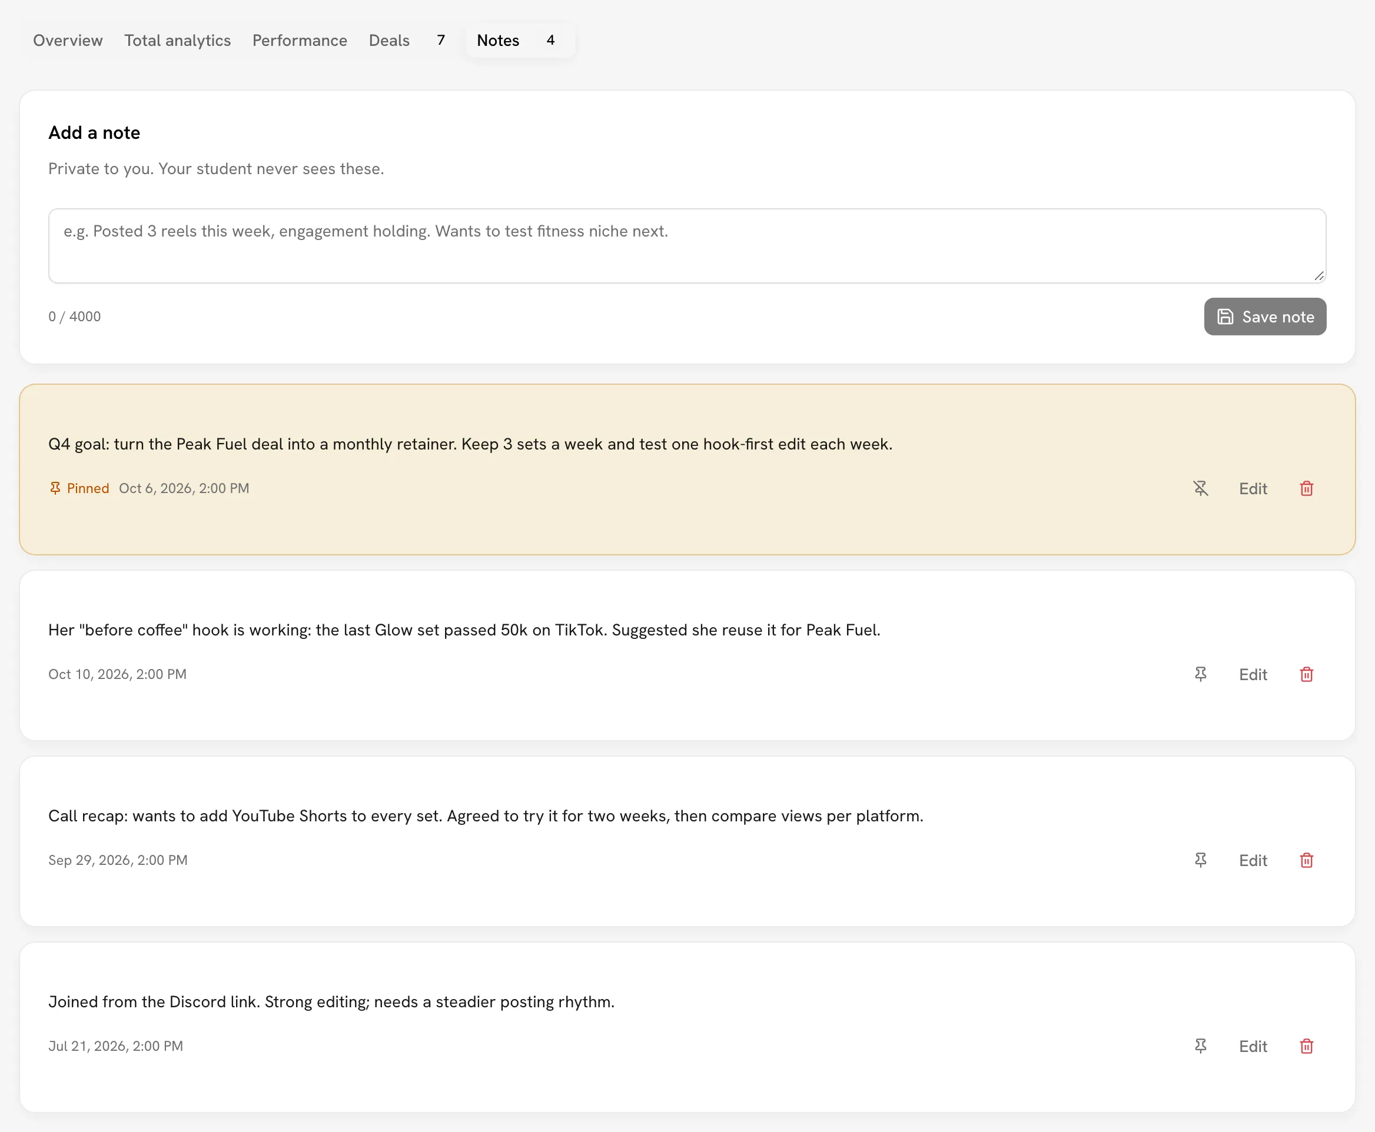1375x1132 pixels.
Task: Click the Q4 goal note text
Action: click(470, 444)
